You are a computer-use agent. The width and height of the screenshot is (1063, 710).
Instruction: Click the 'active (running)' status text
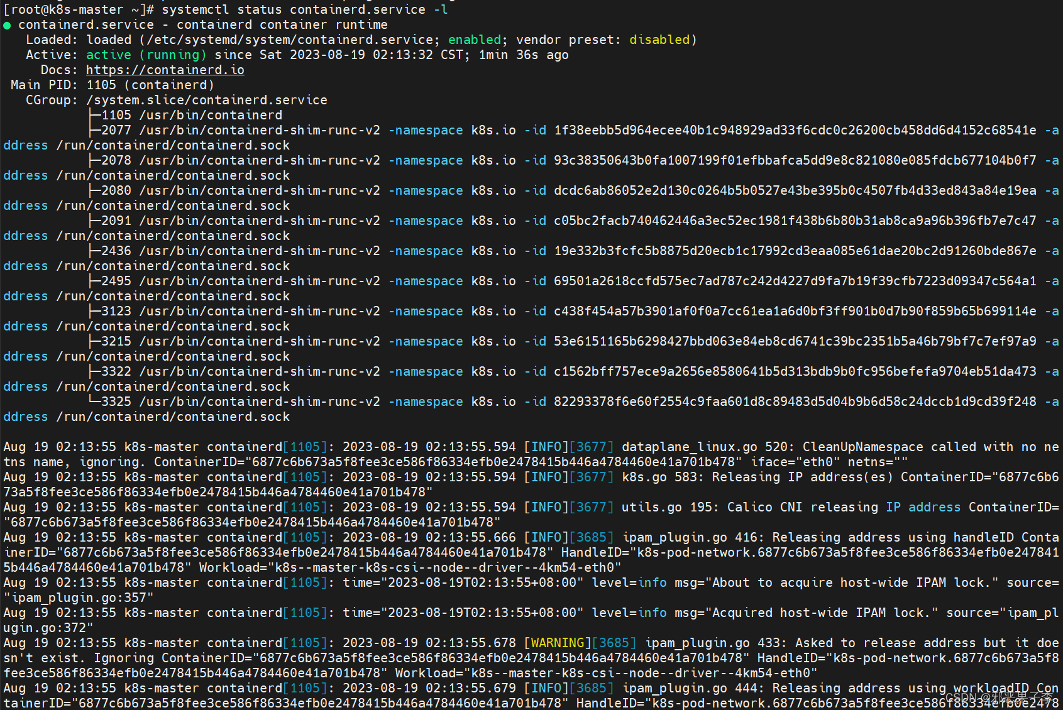click(146, 55)
